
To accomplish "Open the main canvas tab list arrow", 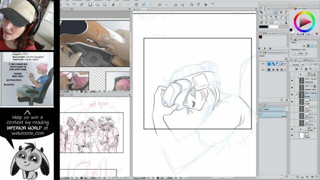I will point(256,9).
